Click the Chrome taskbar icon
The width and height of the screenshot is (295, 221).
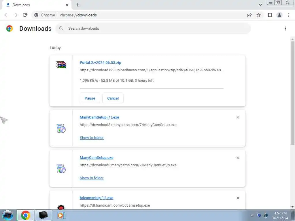click(26, 215)
